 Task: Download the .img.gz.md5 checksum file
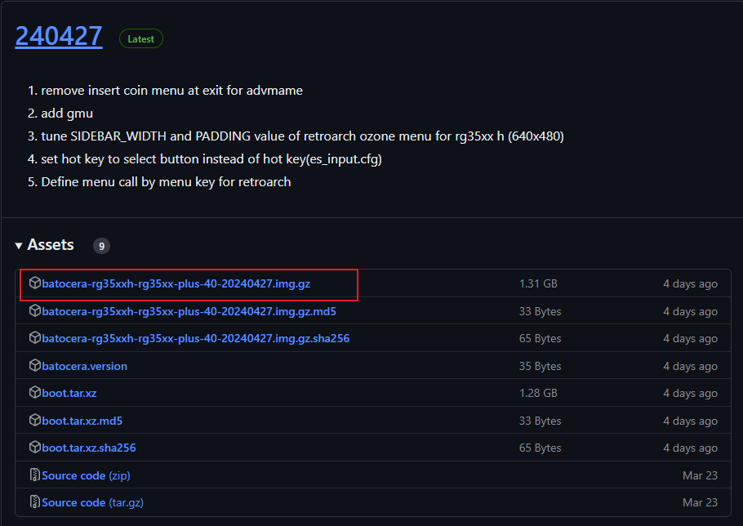coord(189,311)
